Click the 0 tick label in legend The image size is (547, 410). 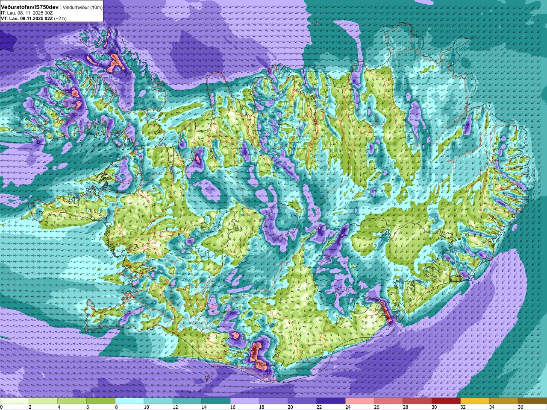click(x=2, y=407)
